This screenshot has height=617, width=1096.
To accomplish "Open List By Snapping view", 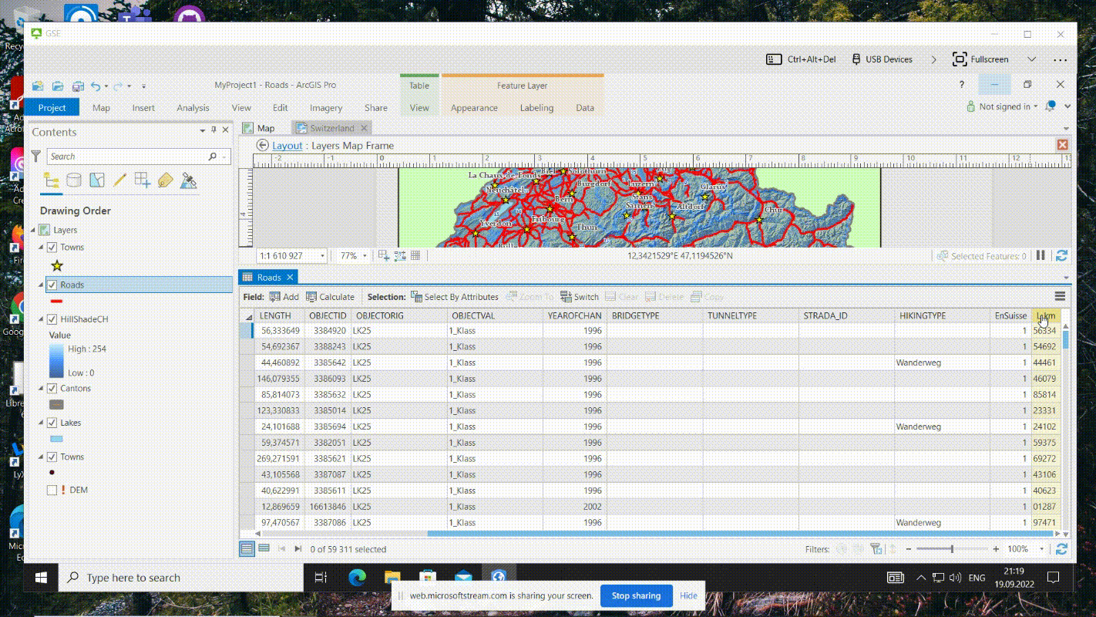I will pos(143,180).
